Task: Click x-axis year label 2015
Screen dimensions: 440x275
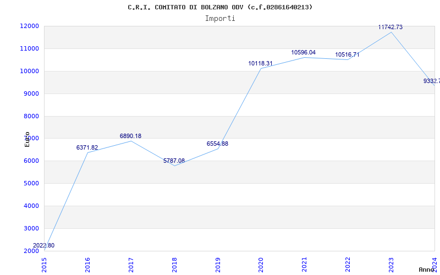Action: [44, 265]
